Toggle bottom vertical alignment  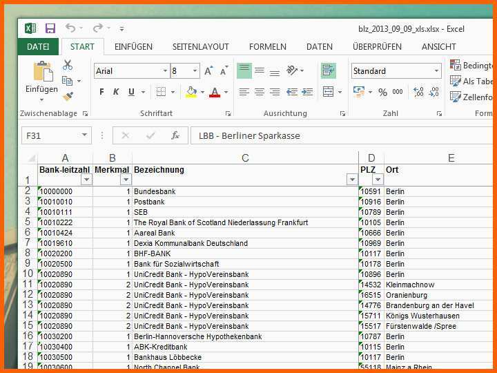coord(275,72)
